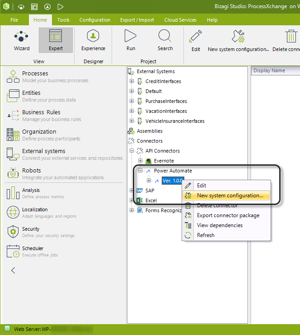Open the File menu tab
The height and width of the screenshot is (335, 300).
pos(14,20)
